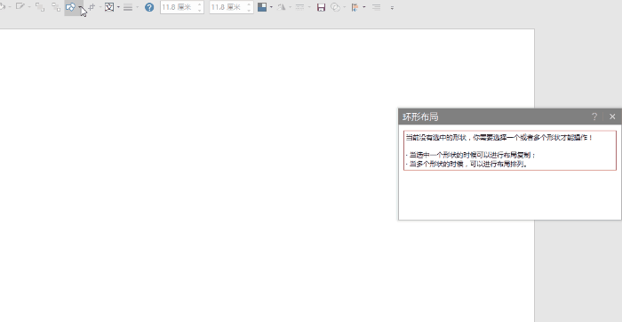This screenshot has width=622, height=322.
Task: Decrease the second 11.8 厘米 size spinner
Action: pos(249,10)
